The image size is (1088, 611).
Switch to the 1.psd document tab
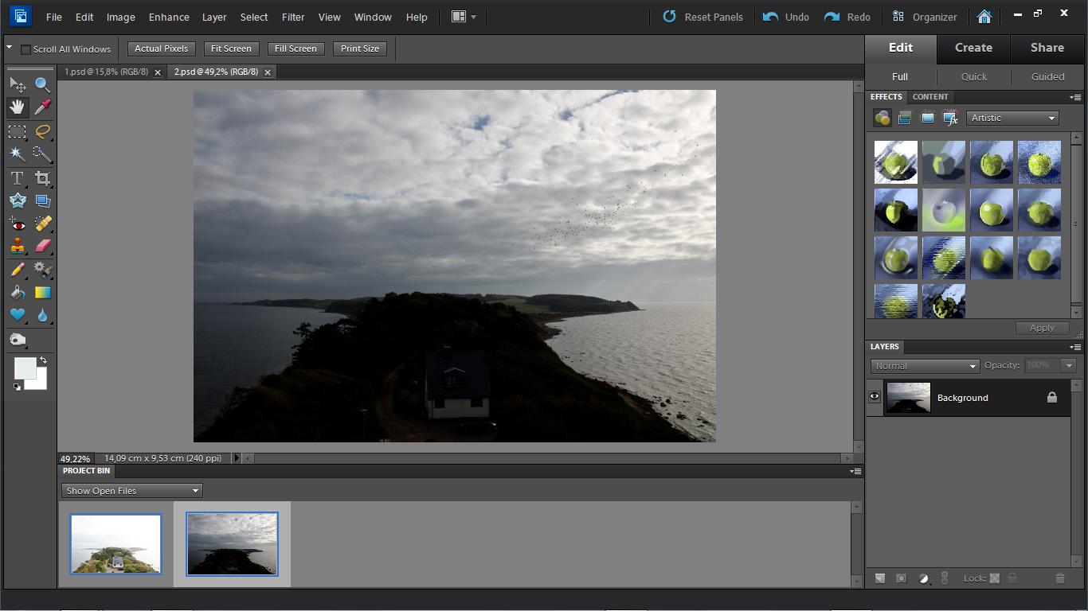point(106,72)
